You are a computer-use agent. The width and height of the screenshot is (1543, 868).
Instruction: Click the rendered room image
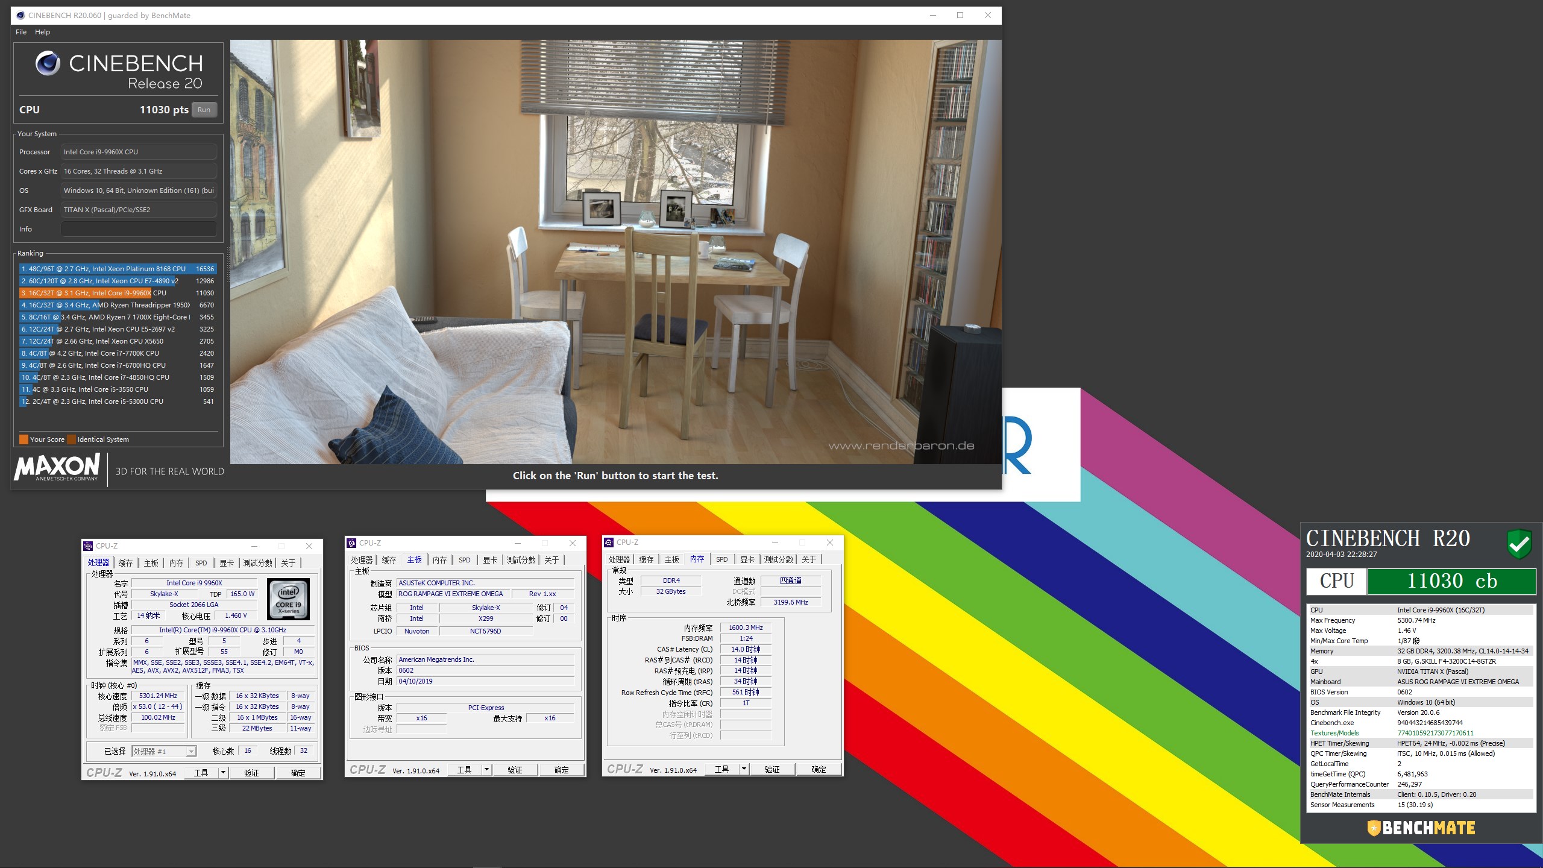615,251
